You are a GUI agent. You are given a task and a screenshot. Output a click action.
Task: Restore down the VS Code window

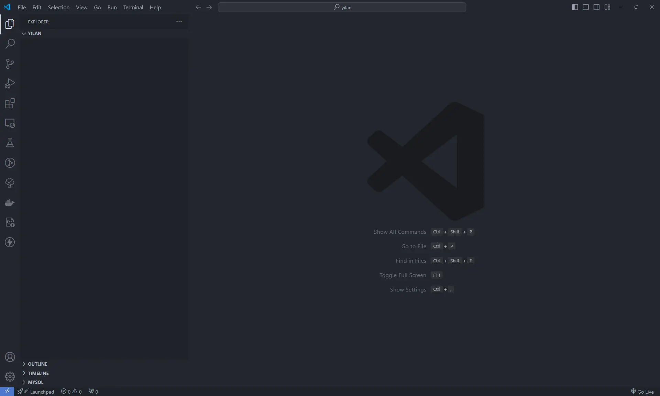636,7
